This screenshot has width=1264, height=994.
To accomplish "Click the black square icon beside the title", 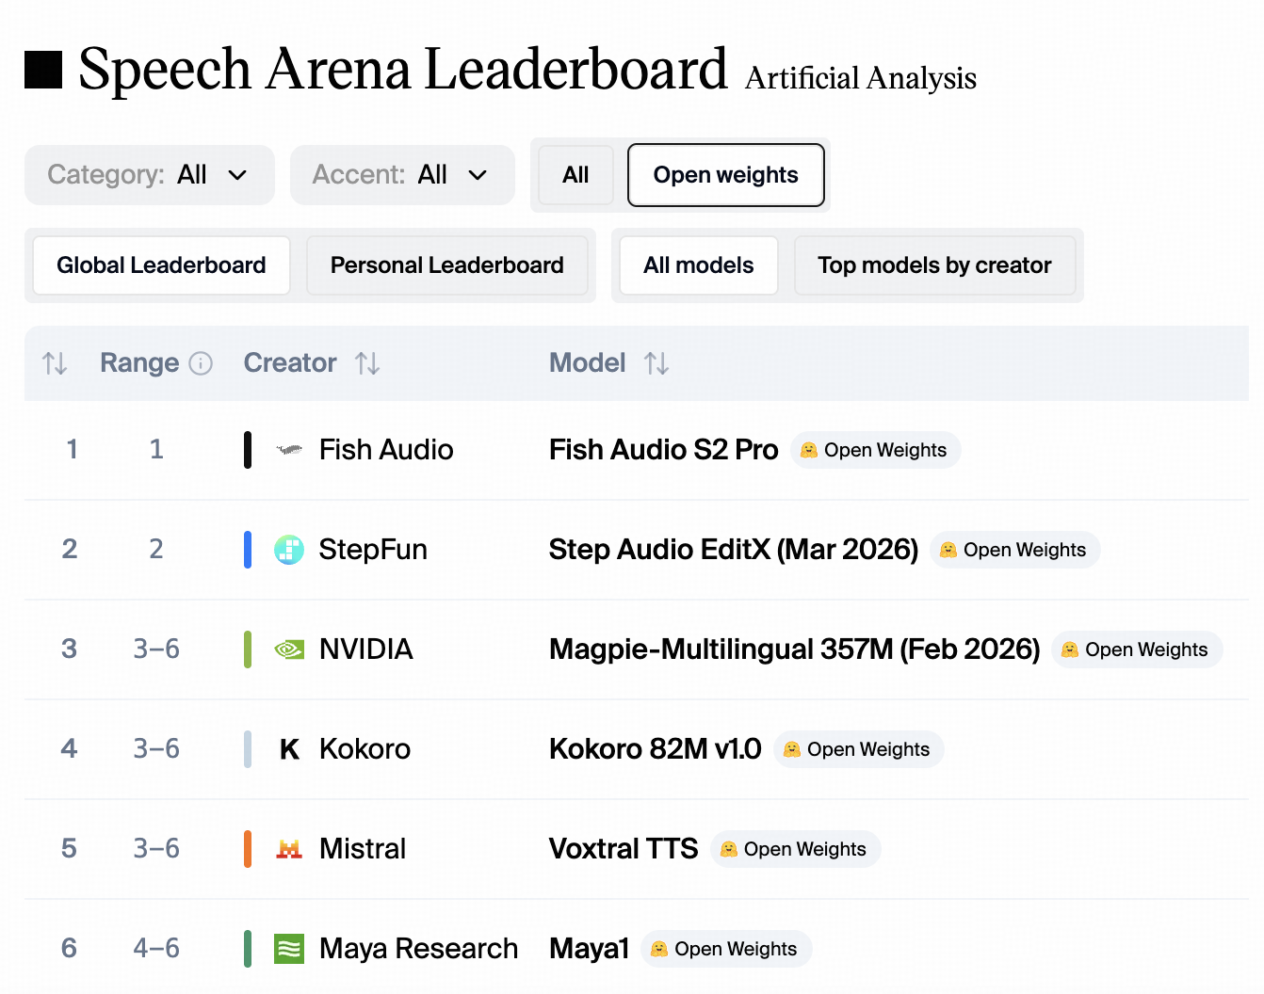I will (43, 70).
